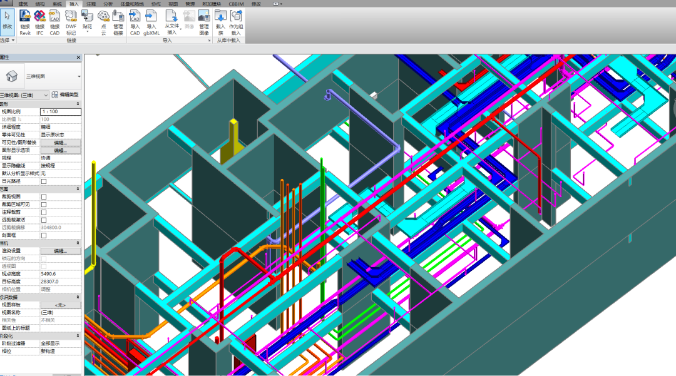The width and height of the screenshot is (676, 376).
Task: Click the 视图比例 1:100 field
Action: click(60, 111)
